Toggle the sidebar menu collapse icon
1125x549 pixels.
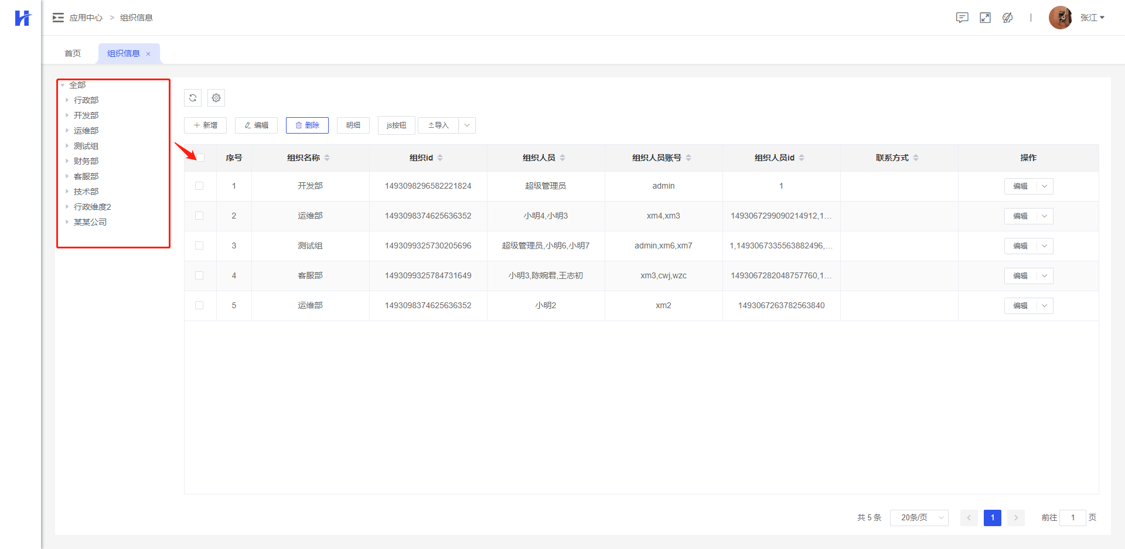[x=58, y=18]
